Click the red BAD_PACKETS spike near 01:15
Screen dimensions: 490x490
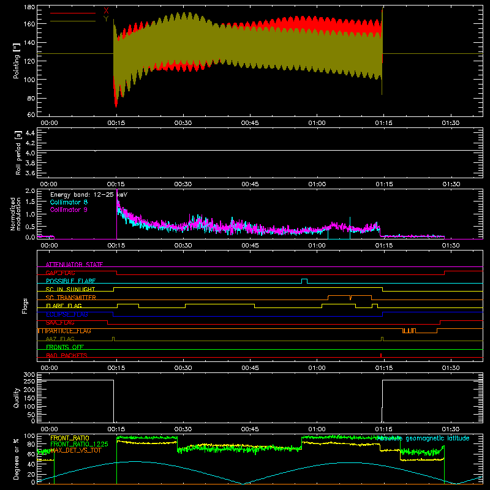click(381, 355)
